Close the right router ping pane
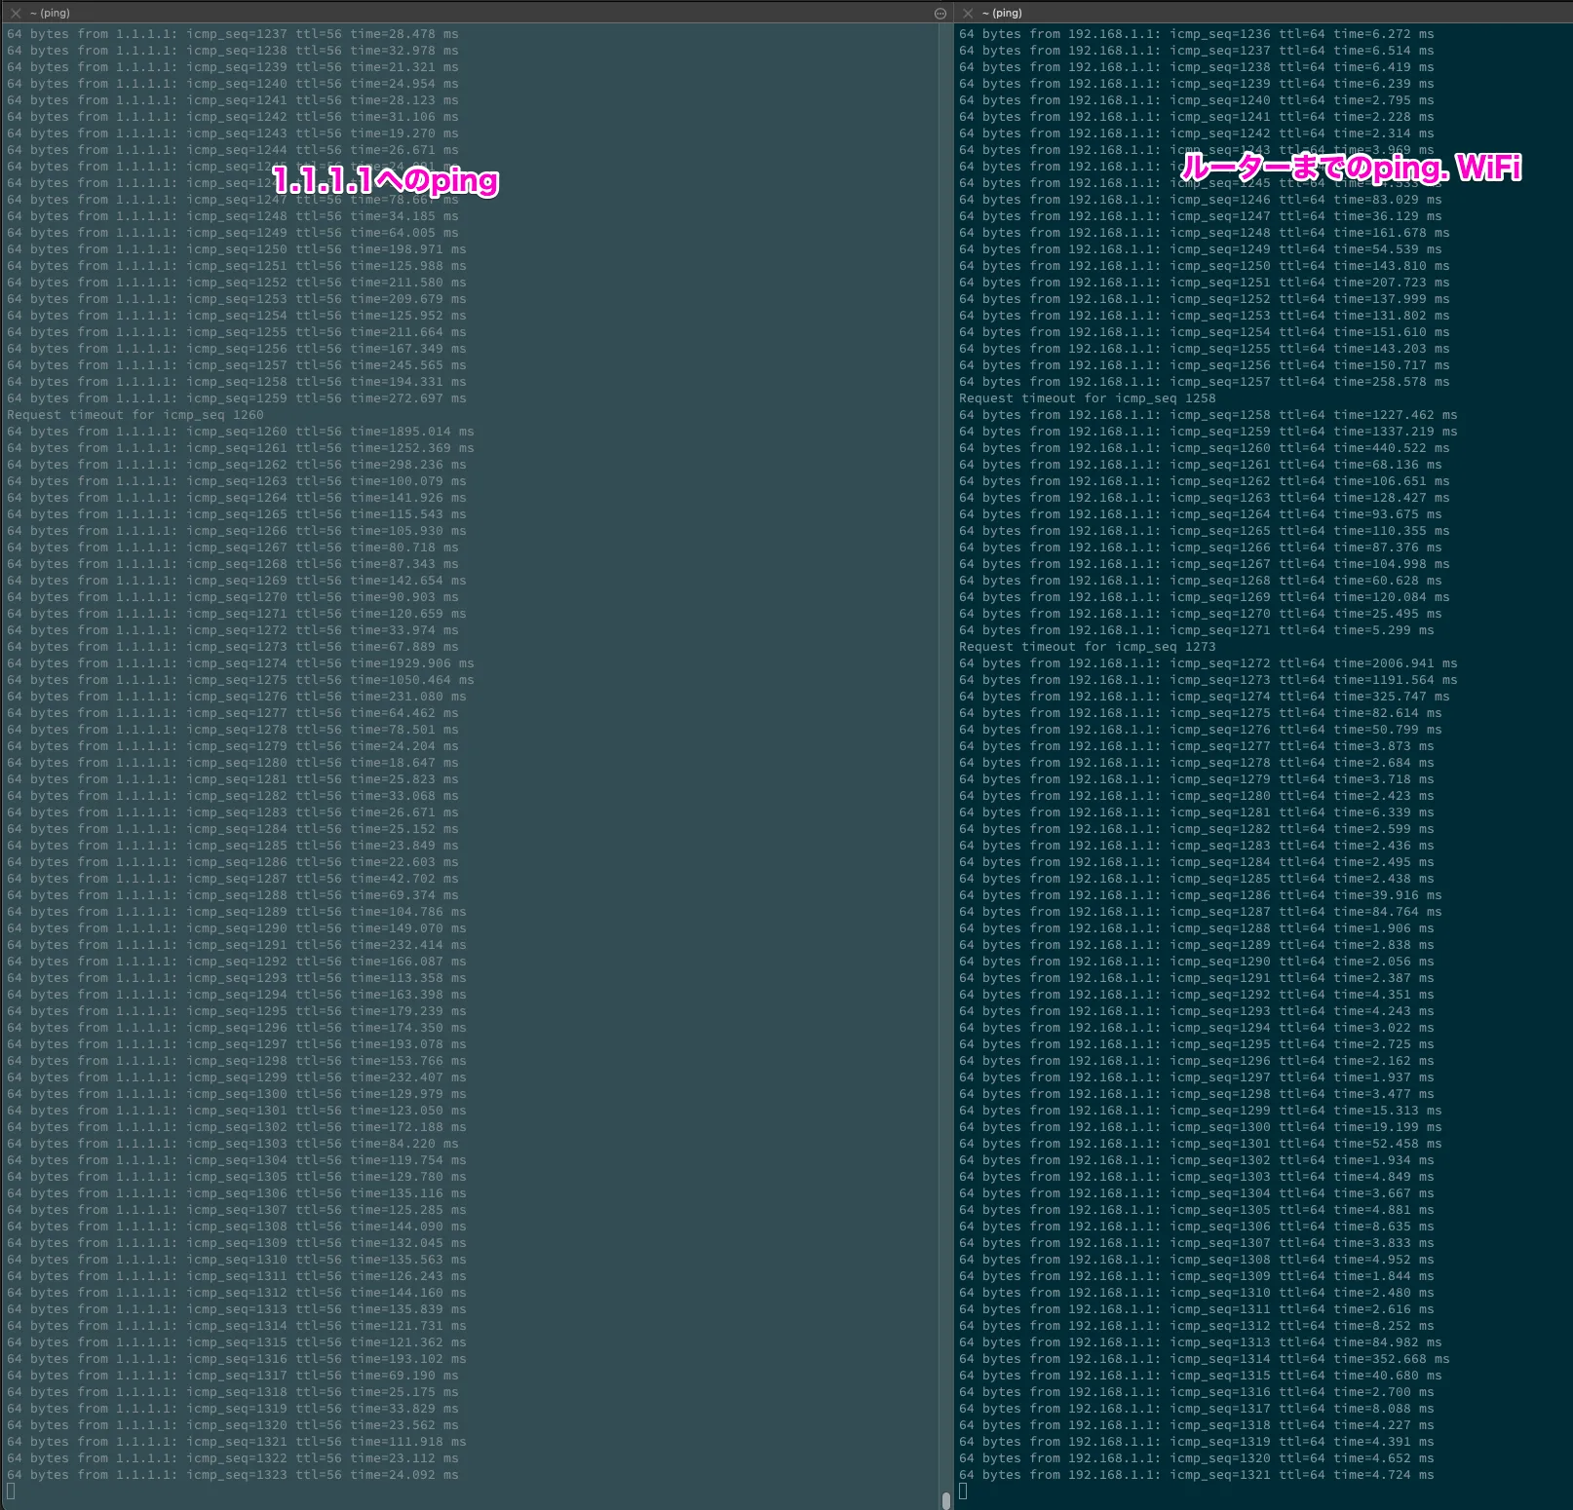This screenshot has height=1510, width=1573. [x=968, y=13]
